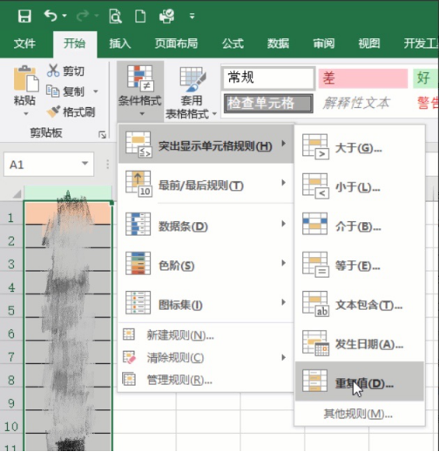Choose 重复值(D) rule
This screenshot has width=439, height=452.
click(360, 381)
